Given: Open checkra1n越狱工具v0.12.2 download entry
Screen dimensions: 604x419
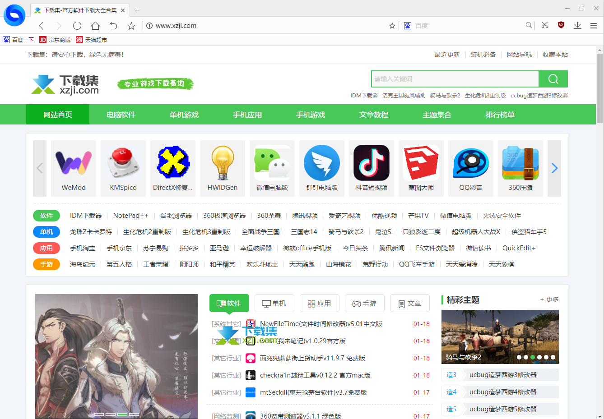Looking at the screenshot, I should tap(315, 375).
